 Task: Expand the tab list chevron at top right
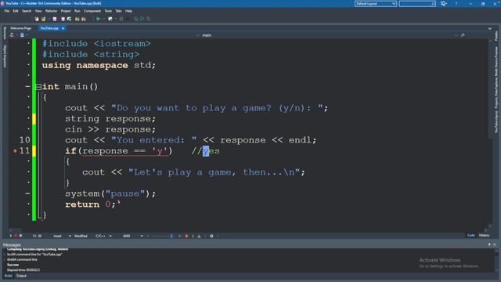click(x=490, y=29)
